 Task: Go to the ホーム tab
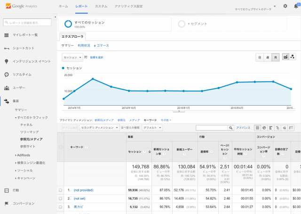(63, 6)
